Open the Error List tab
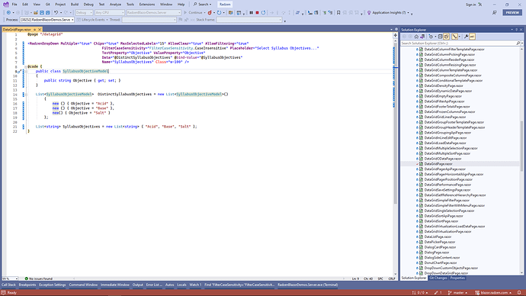The height and width of the screenshot is (296, 526). pyautogui.click(x=154, y=285)
